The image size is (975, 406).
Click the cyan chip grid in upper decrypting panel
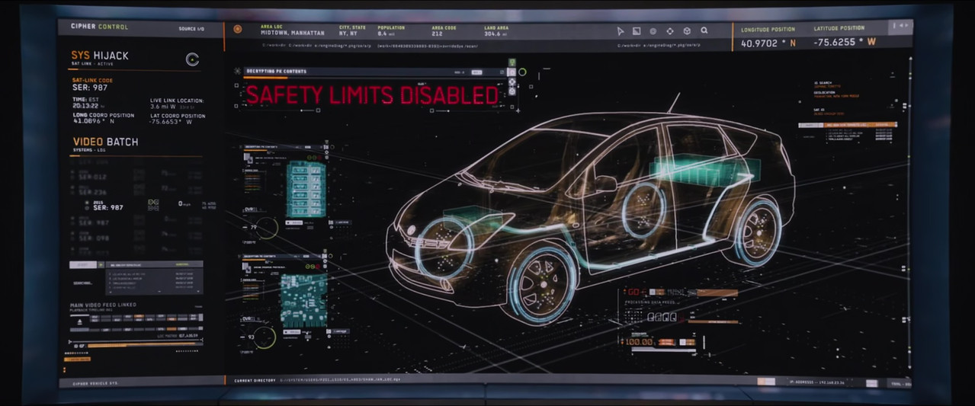point(306,188)
